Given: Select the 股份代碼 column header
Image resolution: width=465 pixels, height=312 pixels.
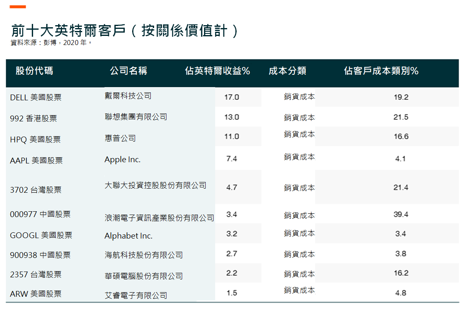Looking at the screenshot, I should pos(34,71).
